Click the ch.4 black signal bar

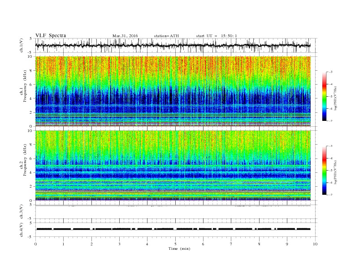coord(173,229)
